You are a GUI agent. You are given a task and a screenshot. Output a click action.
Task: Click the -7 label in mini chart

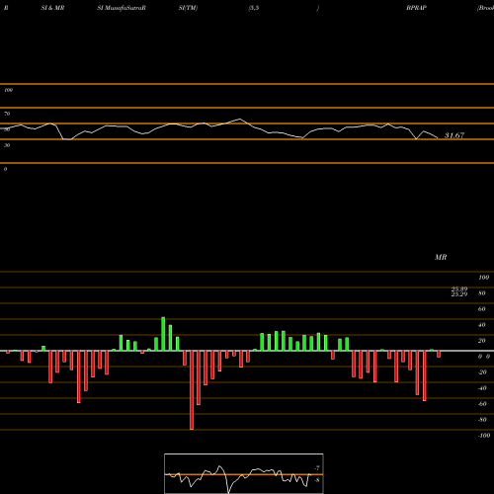click(x=317, y=468)
